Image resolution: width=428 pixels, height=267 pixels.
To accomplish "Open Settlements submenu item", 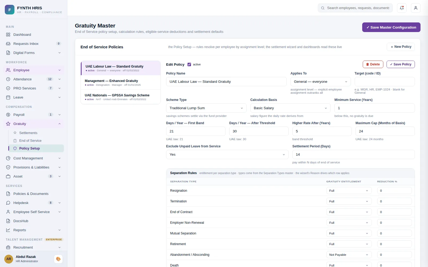I will tap(36, 133).
